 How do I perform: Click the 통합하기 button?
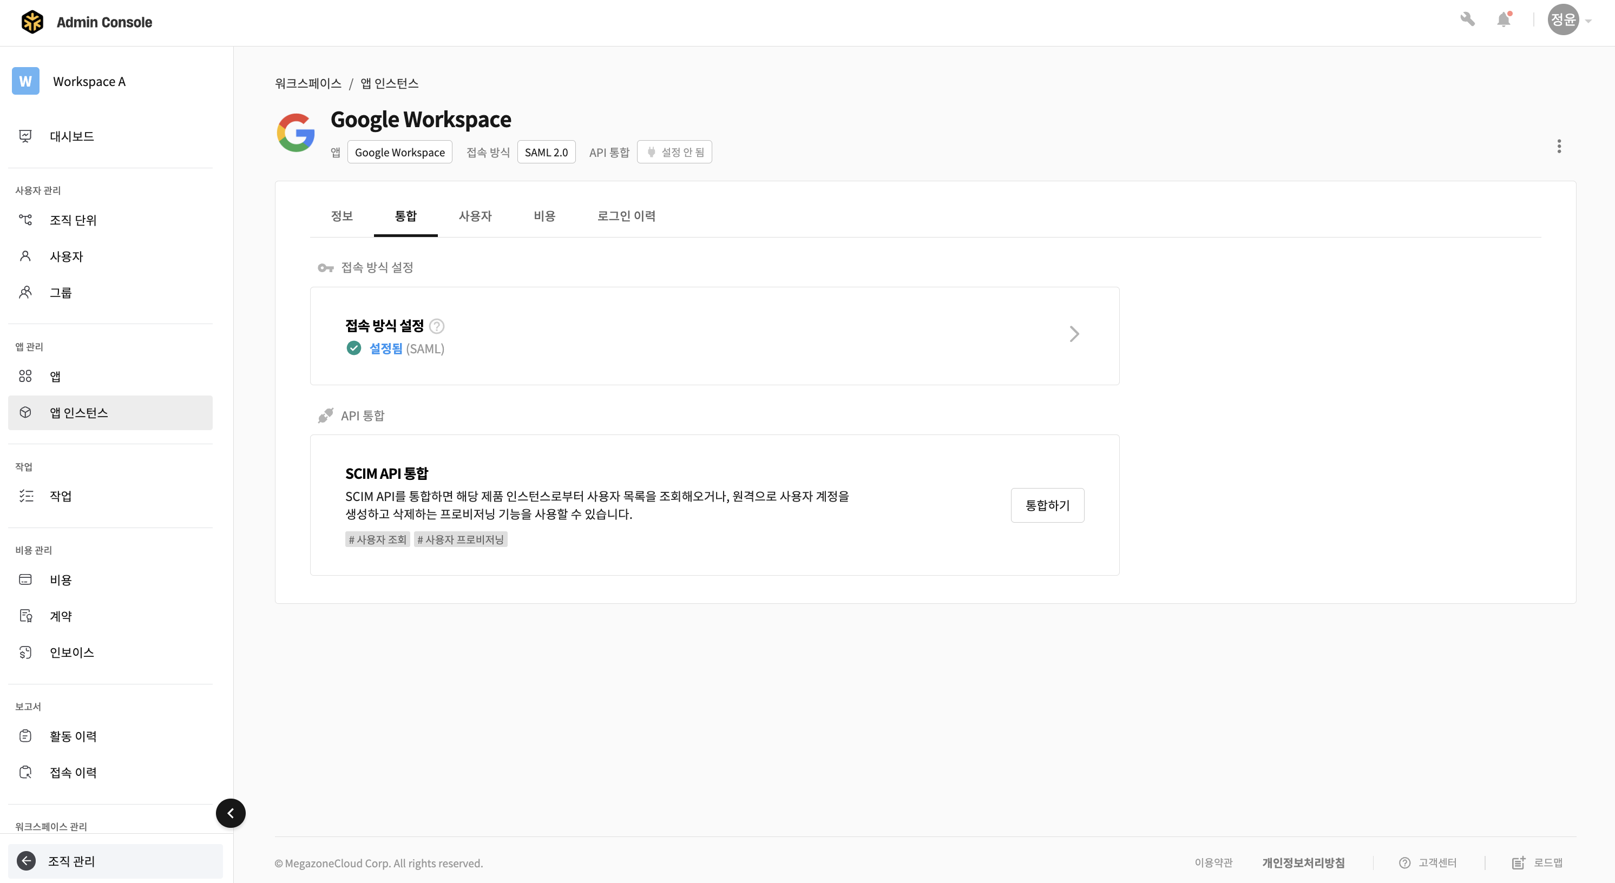click(1047, 505)
